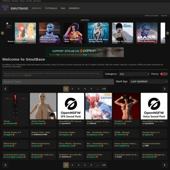The height and width of the screenshot is (170, 170).
Task: Click the bottom pagination previous chevron
Action: click(5, 165)
